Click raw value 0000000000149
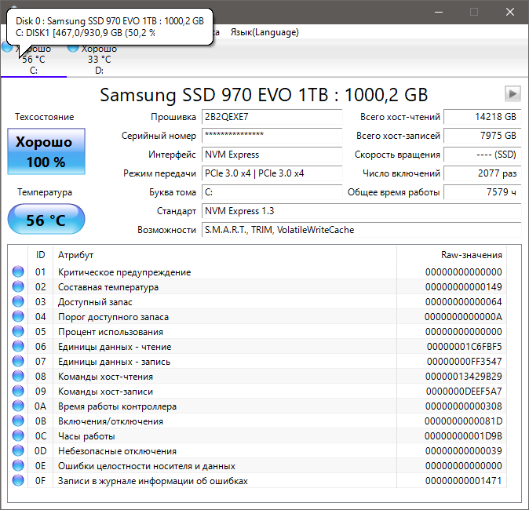The height and width of the screenshot is (510, 529). [464, 287]
